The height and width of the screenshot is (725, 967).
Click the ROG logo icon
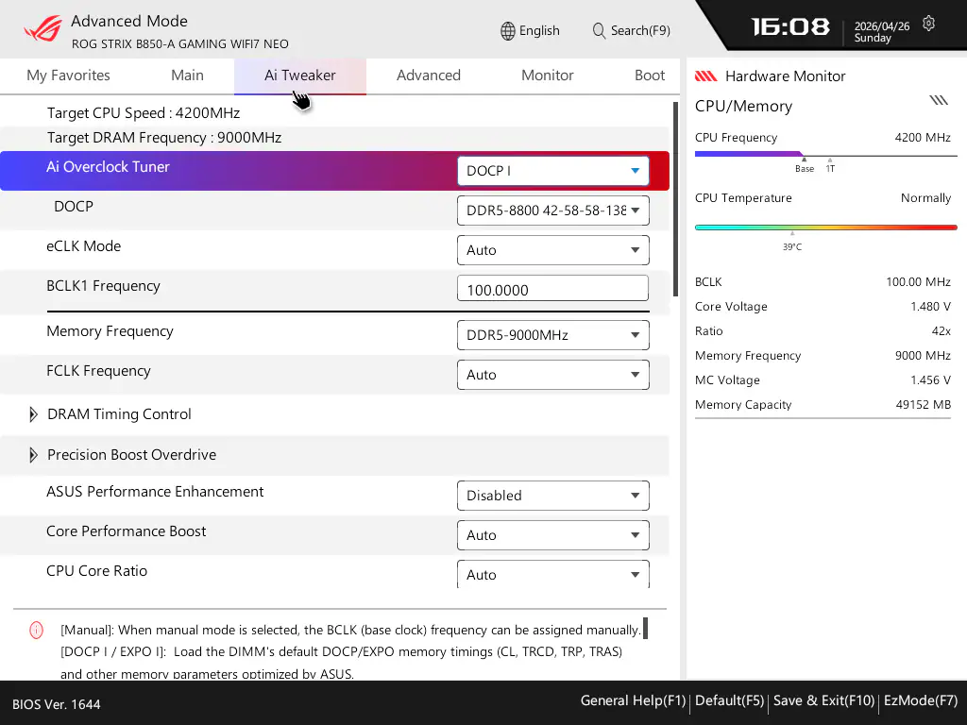pyautogui.click(x=42, y=29)
